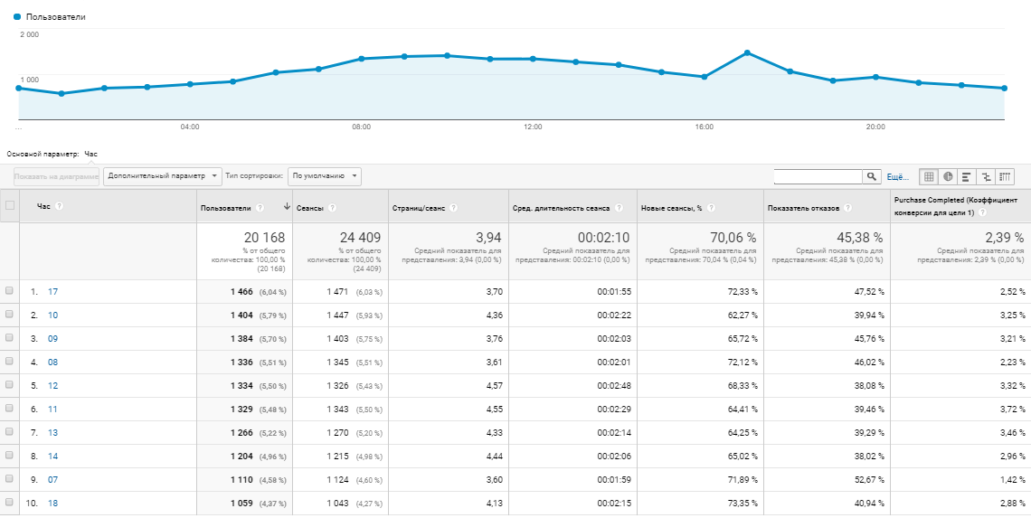Screen dimensions: 1031x518
Task: Click the magnifier search button
Action: click(873, 176)
